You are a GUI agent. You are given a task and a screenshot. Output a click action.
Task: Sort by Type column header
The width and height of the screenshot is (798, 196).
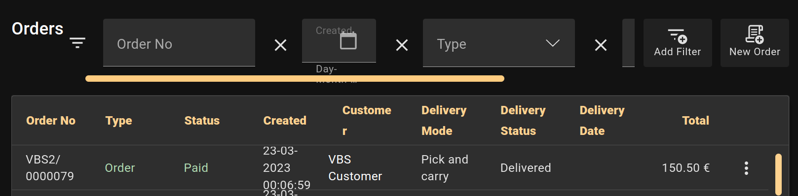click(118, 121)
